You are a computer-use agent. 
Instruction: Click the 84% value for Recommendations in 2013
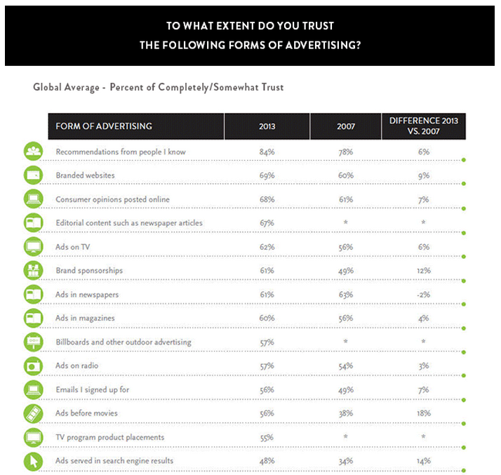click(x=267, y=152)
